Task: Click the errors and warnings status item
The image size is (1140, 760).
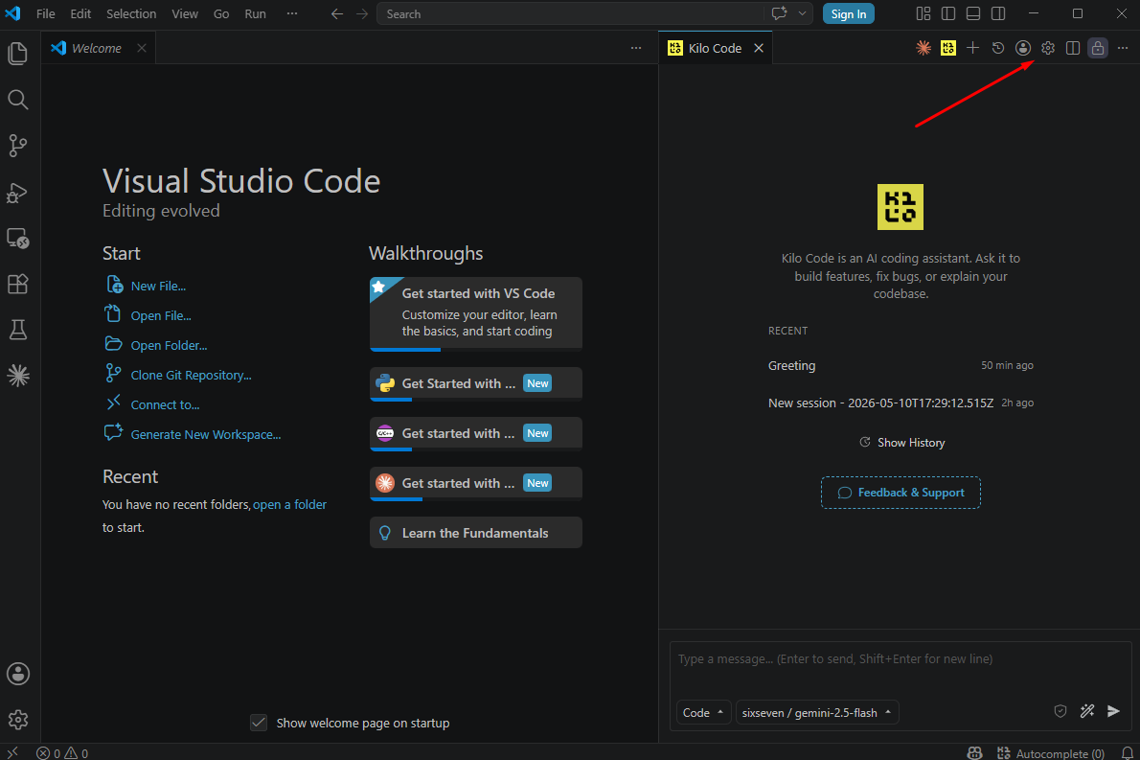Action: click(62, 752)
